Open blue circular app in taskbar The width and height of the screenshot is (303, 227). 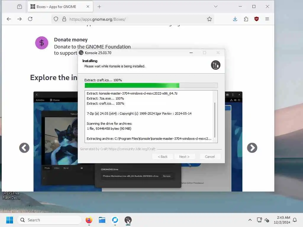point(115,220)
